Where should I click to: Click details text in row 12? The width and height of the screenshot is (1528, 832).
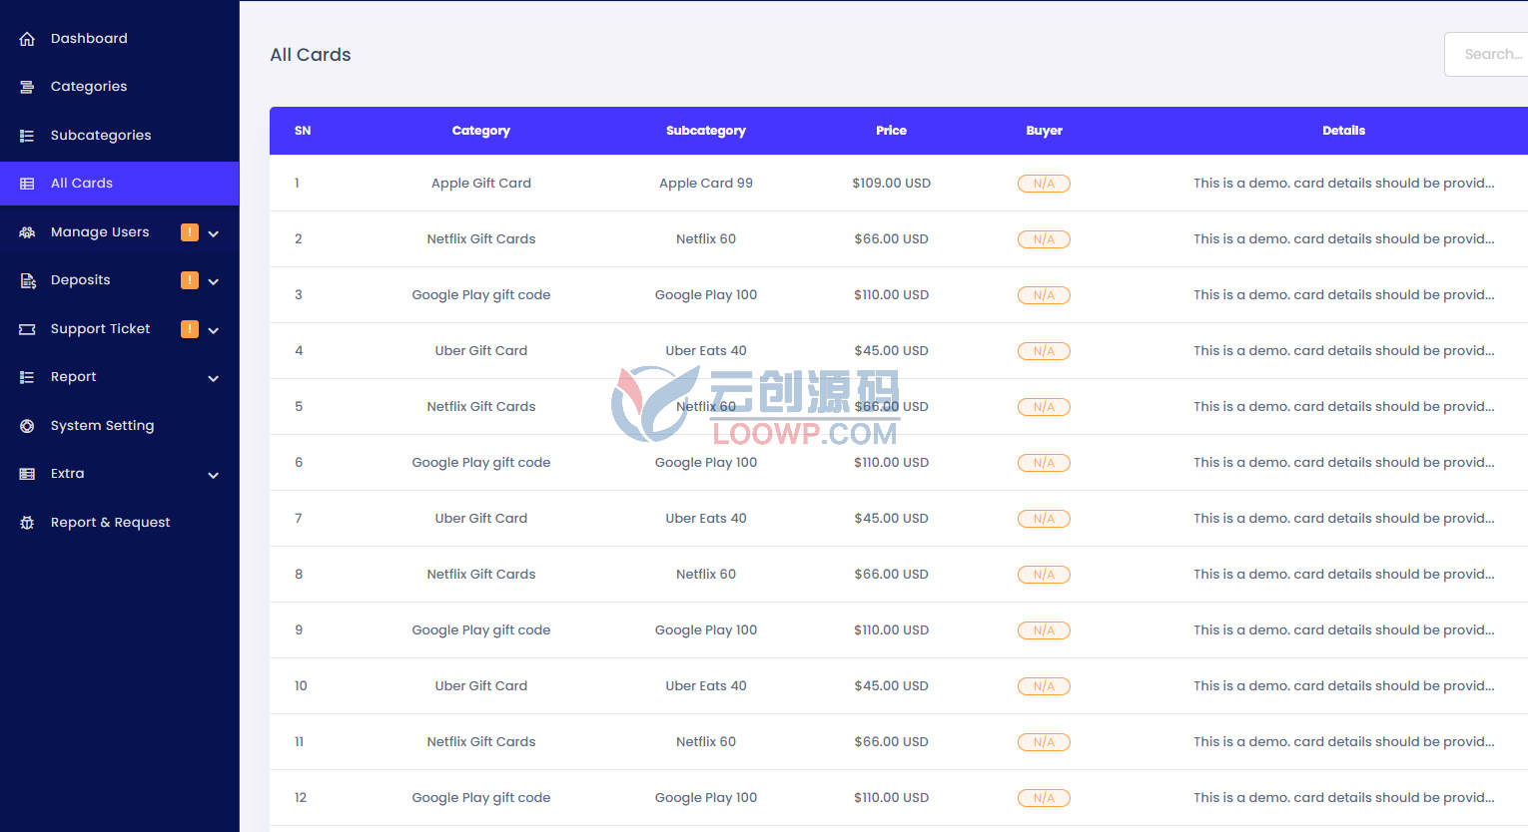(1344, 797)
